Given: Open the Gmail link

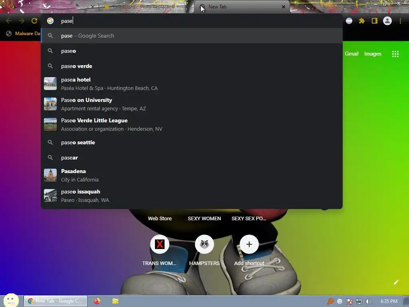Looking at the screenshot, I should 351,54.
